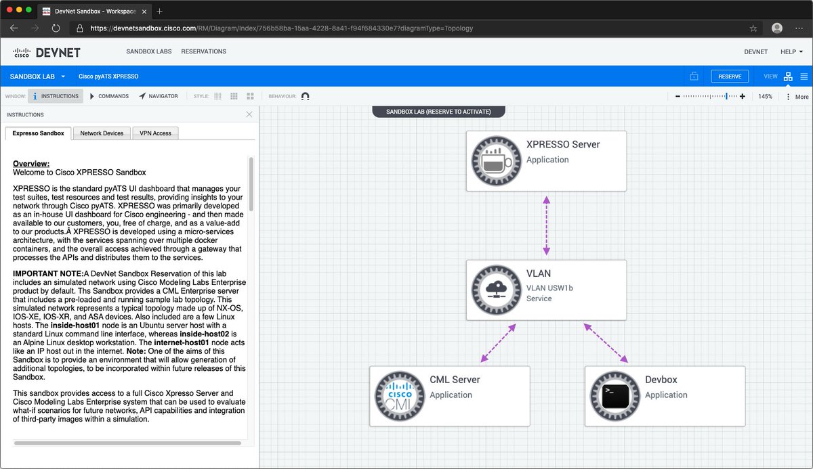
Task: Click the CML Server gear icon
Action: click(399, 397)
